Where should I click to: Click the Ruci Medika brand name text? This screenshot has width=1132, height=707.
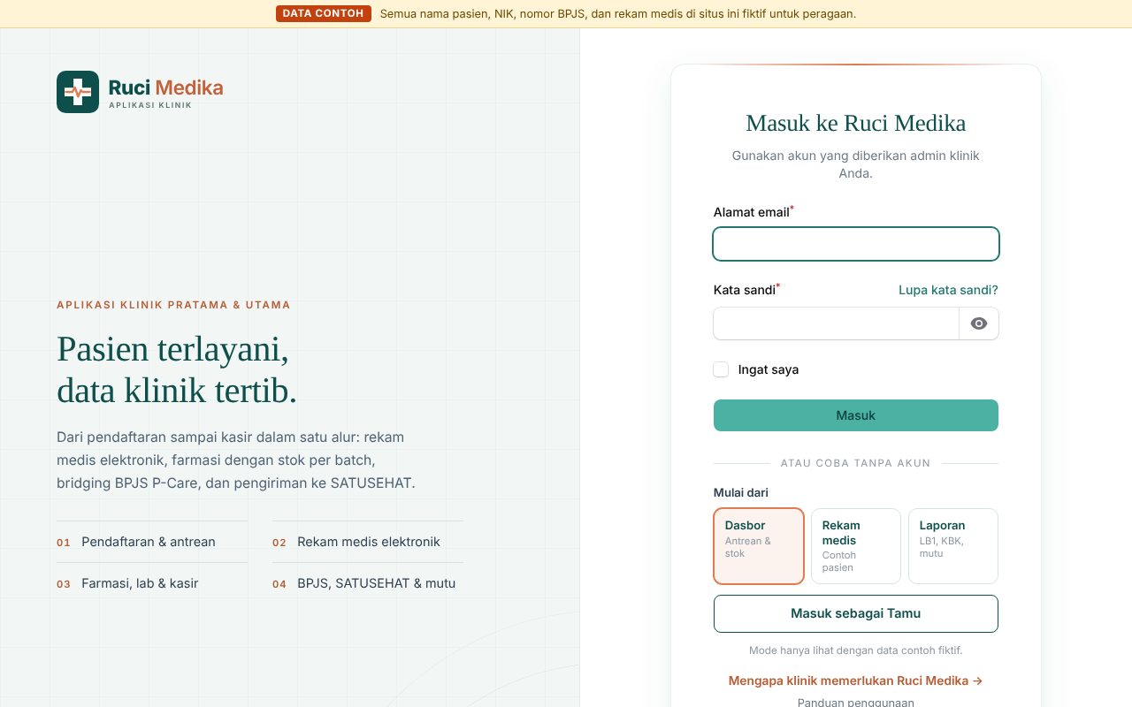(x=165, y=87)
